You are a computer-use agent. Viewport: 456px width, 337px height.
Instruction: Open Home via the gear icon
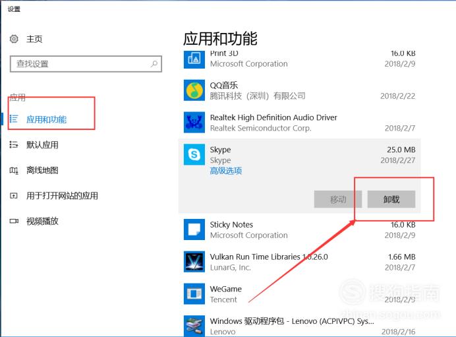[x=14, y=39]
